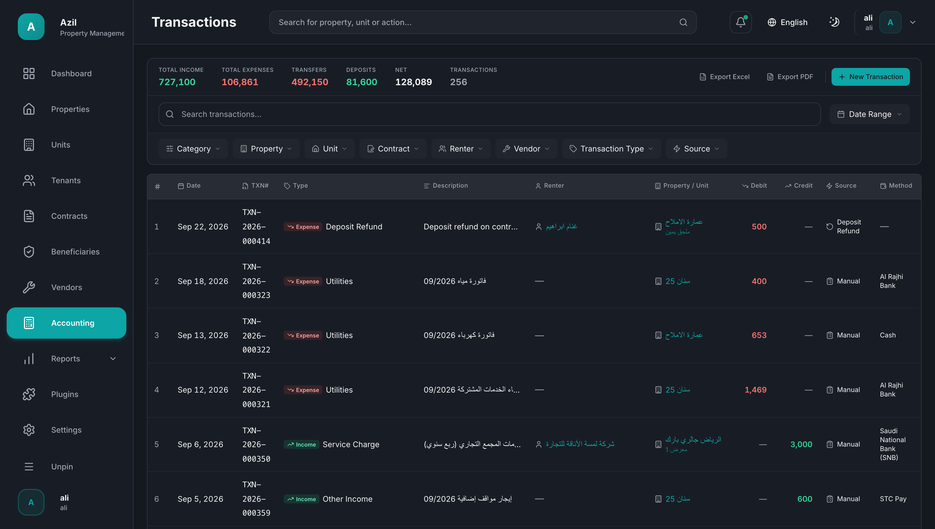Open the Category filter dropdown
Screen dimensions: 935x529
coord(193,149)
